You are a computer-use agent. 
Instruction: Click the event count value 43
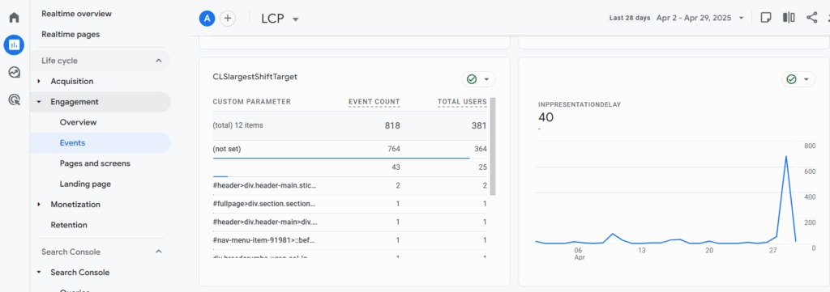pyautogui.click(x=396, y=167)
